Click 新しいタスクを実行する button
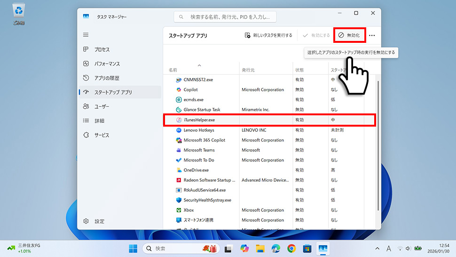Viewport: 456px width, 257px height. 268,35
